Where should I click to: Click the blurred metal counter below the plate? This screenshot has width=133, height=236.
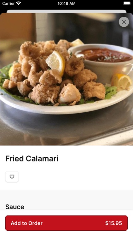[66, 129]
